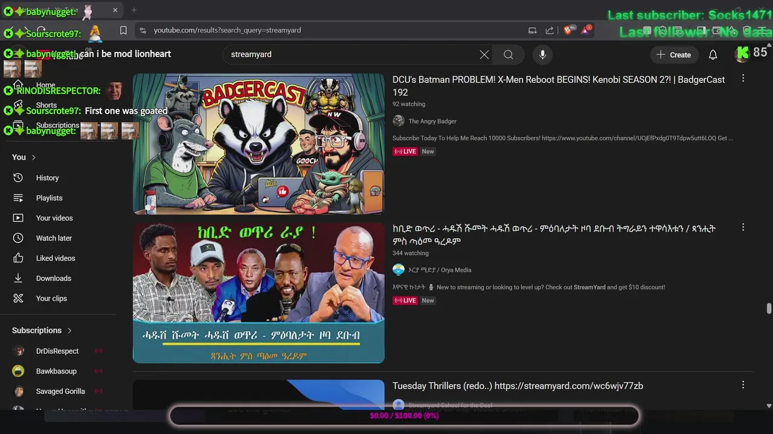773x434 pixels.
Task: Open Savaged Gorilla channel subscription
Action: coord(60,391)
